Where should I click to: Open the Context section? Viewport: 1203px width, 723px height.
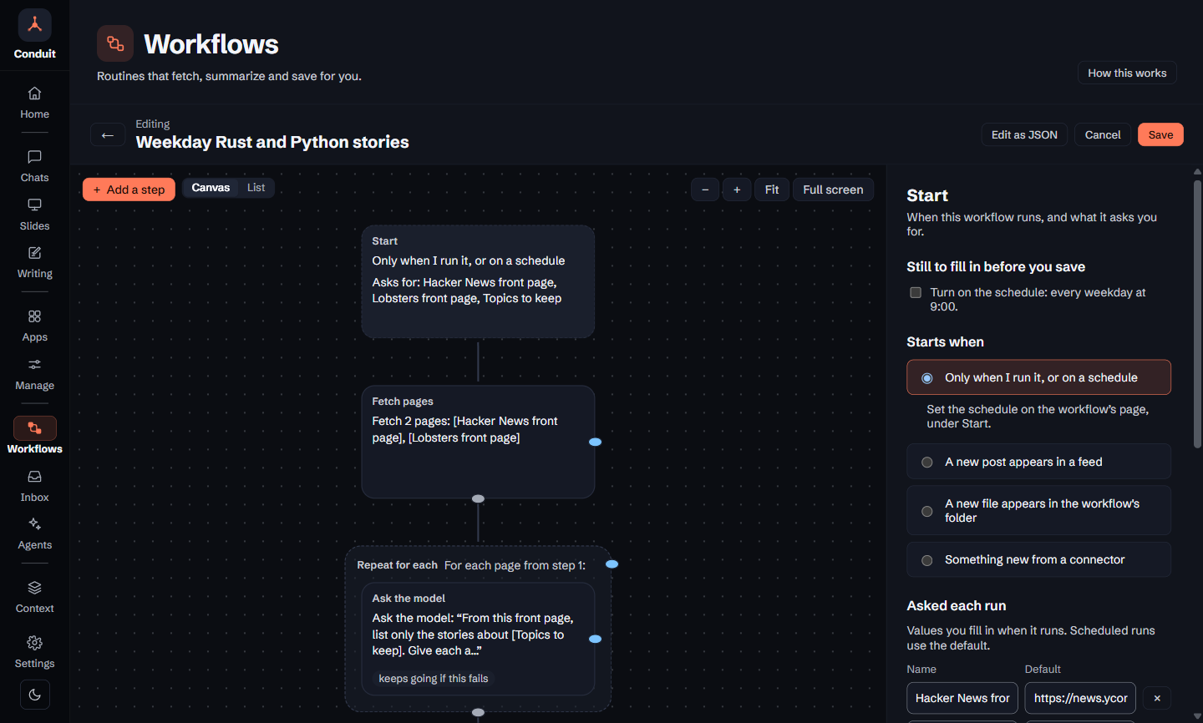pos(34,597)
